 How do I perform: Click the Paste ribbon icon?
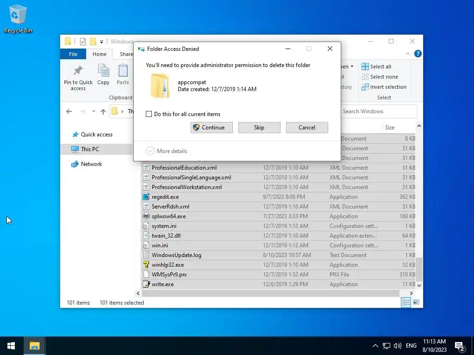click(x=123, y=71)
